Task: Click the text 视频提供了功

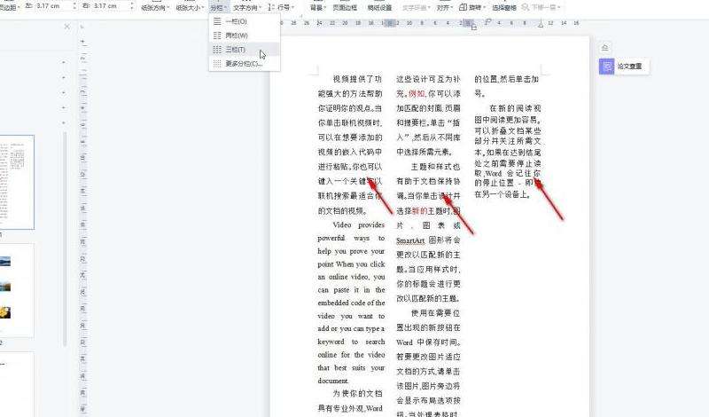Action: coord(358,79)
